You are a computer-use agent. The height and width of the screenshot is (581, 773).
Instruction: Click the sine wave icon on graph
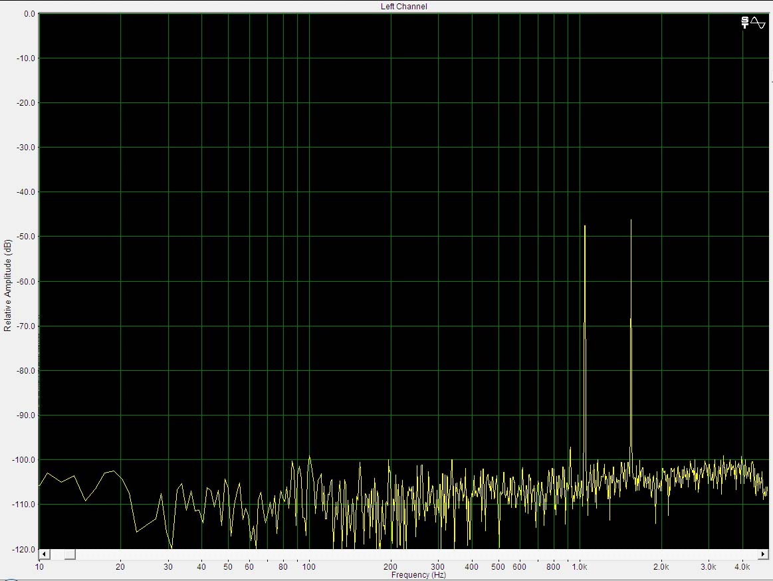click(x=758, y=23)
